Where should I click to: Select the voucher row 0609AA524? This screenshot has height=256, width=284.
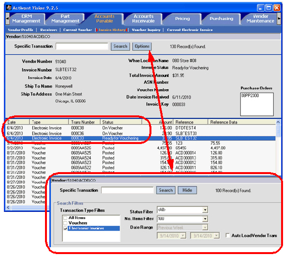[141, 158]
